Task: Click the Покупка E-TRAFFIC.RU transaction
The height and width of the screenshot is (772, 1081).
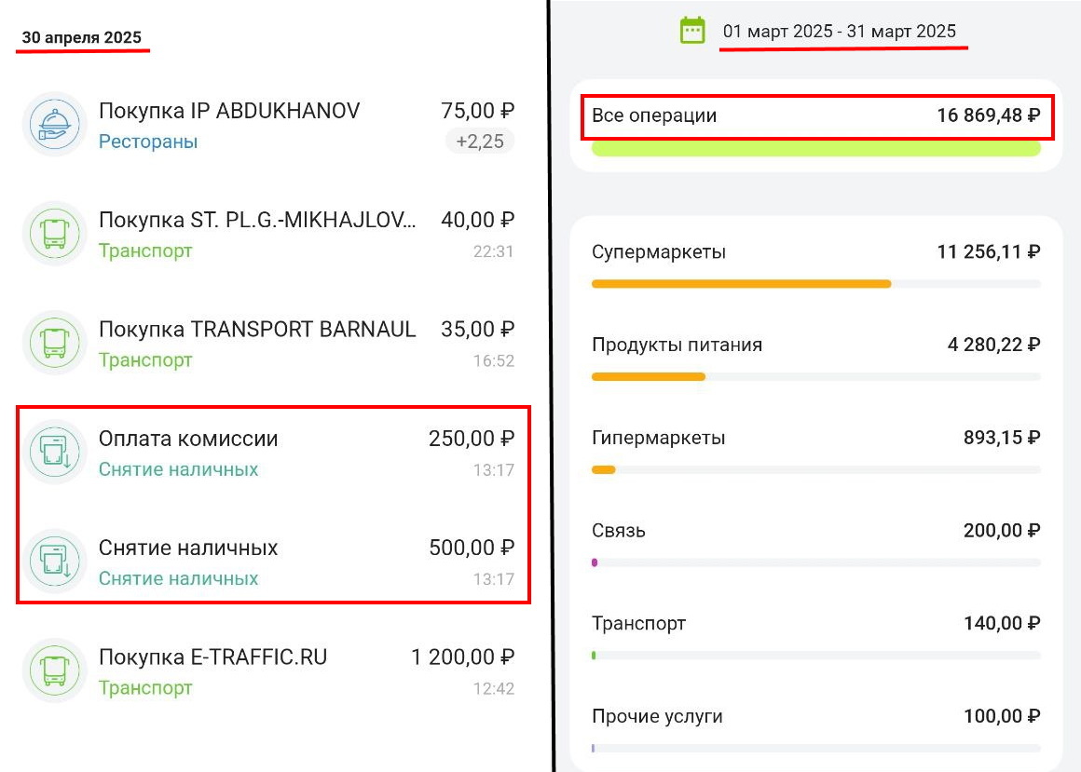Action: tap(213, 656)
